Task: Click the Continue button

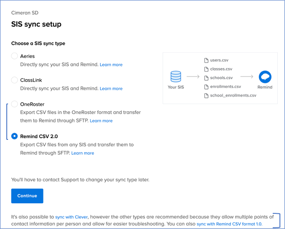Action: pyautogui.click(x=27, y=196)
